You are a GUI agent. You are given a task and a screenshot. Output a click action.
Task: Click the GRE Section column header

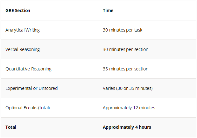pos(18,11)
